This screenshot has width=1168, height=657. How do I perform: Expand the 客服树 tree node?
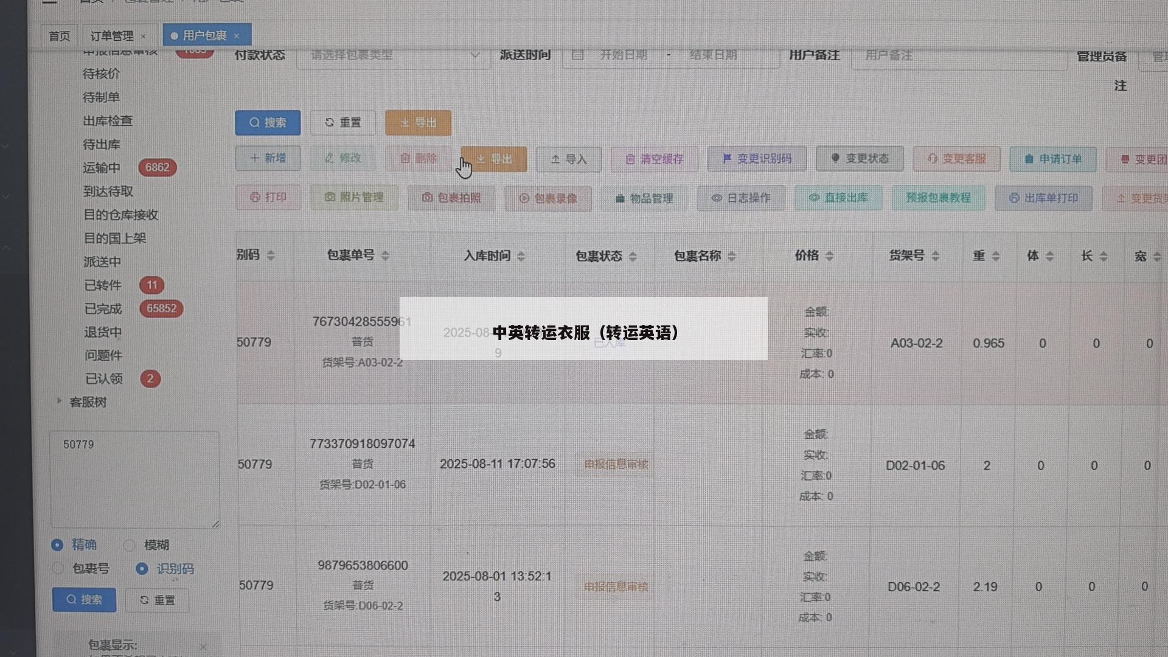[x=59, y=401]
